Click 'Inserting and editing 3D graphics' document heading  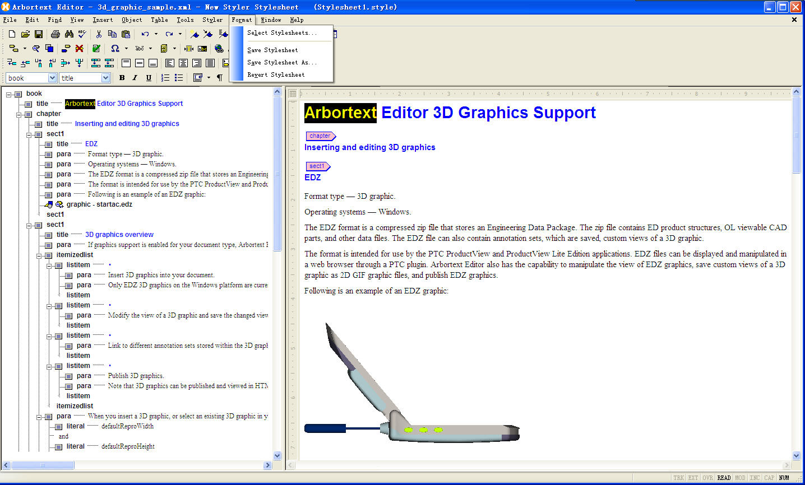[369, 147]
